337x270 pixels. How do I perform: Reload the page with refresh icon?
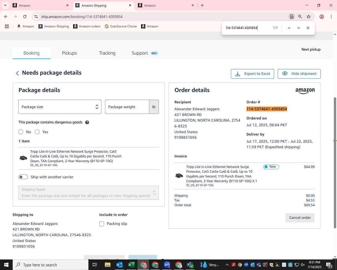coord(25,17)
